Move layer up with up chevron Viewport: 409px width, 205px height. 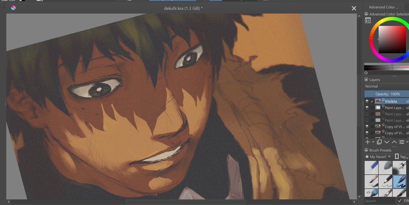click(394, 142)
